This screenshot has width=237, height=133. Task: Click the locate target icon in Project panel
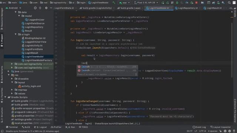pos(35,8)
